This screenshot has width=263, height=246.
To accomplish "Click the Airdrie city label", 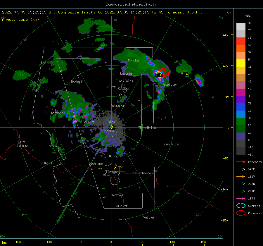I will 115,156.
